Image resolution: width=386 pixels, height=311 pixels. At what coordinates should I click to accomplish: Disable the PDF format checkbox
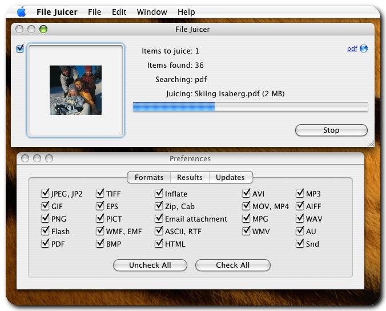45,243
